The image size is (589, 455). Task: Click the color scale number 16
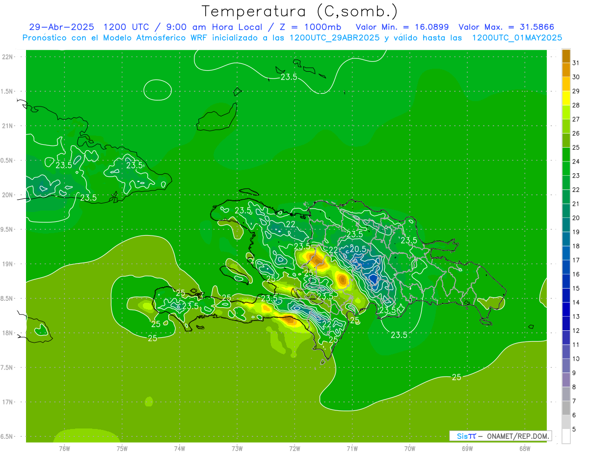(576, 274)
